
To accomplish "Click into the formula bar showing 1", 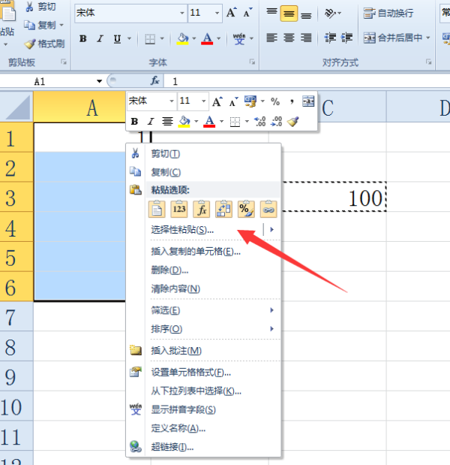I will coord(308,81).
